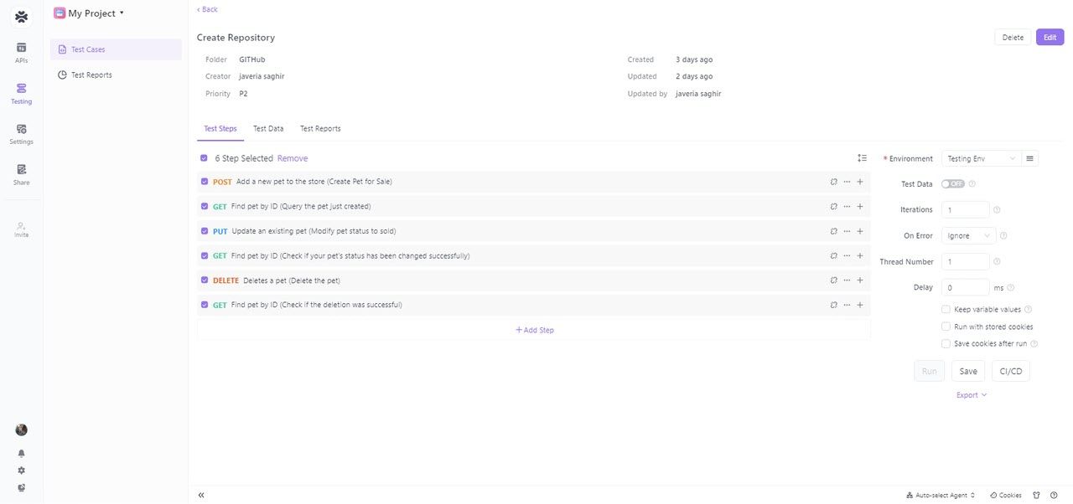Image resolution: width=1073 pixels, height=504 pixels.
Task: Uncheck the 'Query the pet just created' step
Action: click(205, 206)
